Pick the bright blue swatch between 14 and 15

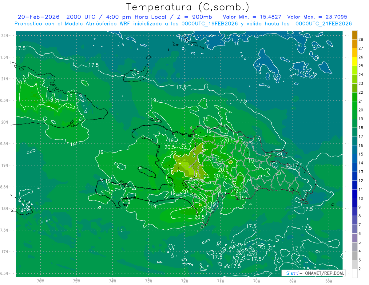355,158
